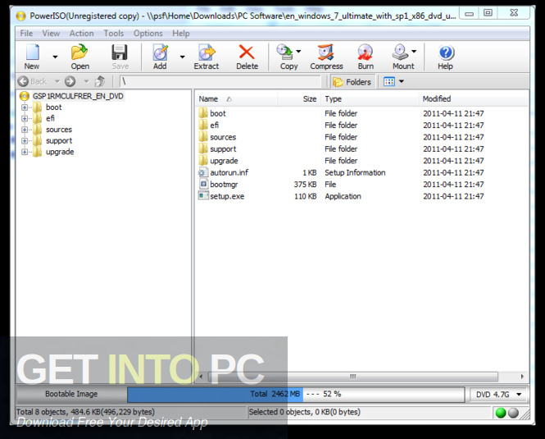
Task: Select the sources folder in tree
Action: coord(59,130)
